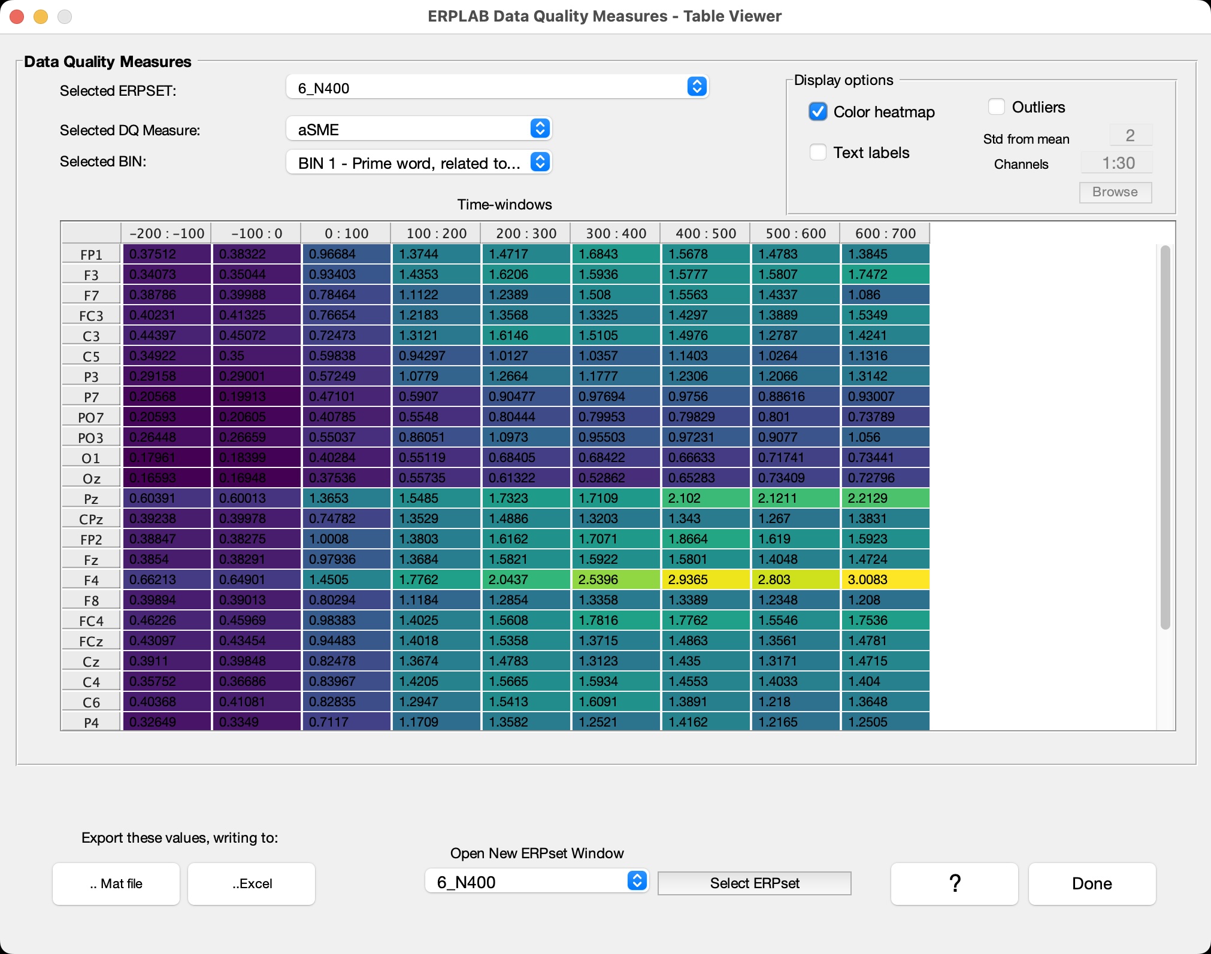Enable the Text labels checkbox
This screenshot has height=954, width=1211.
(818, 152)
